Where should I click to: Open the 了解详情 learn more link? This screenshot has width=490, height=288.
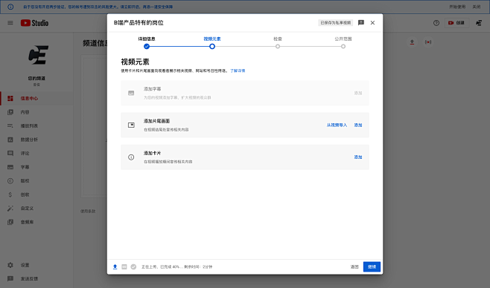[238, 71]
